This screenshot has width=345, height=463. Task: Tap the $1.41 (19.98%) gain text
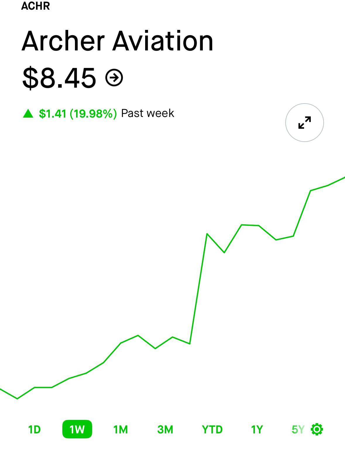pos(78,113)
